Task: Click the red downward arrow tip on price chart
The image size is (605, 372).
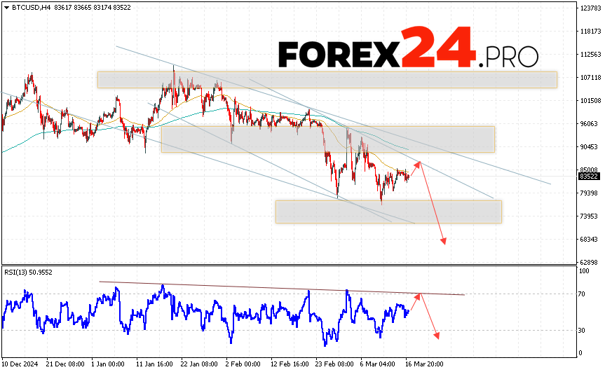Action: coord(443,242)
